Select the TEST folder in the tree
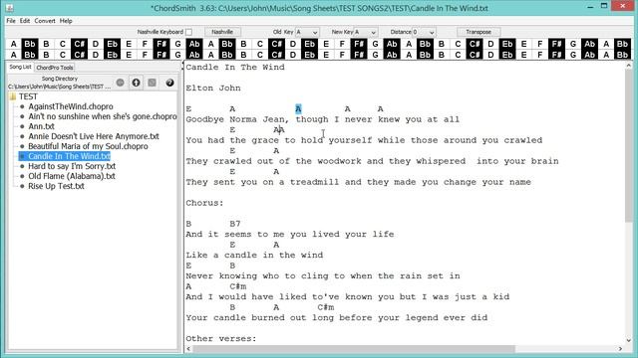 [28, 96]
